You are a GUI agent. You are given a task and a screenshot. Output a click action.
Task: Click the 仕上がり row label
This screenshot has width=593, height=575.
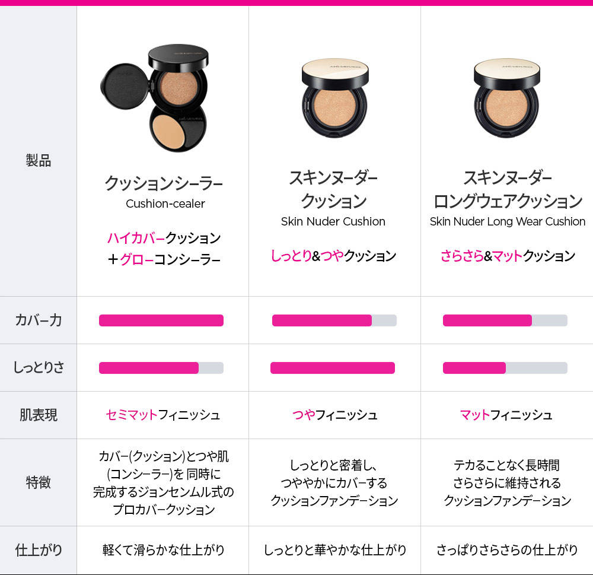[38, 550]
